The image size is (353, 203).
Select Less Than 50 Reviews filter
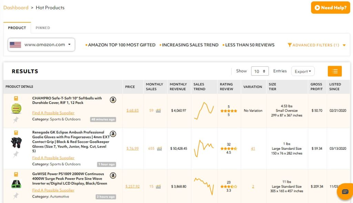249,45
